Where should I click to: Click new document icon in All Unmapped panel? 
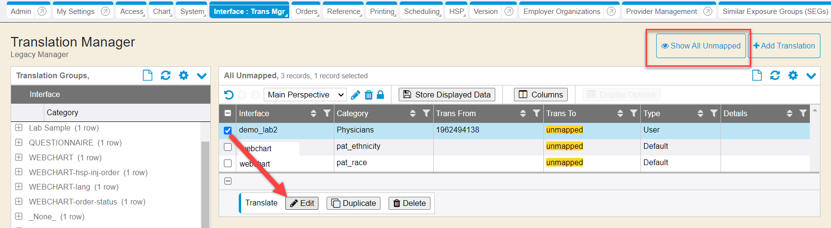[757, 75]
